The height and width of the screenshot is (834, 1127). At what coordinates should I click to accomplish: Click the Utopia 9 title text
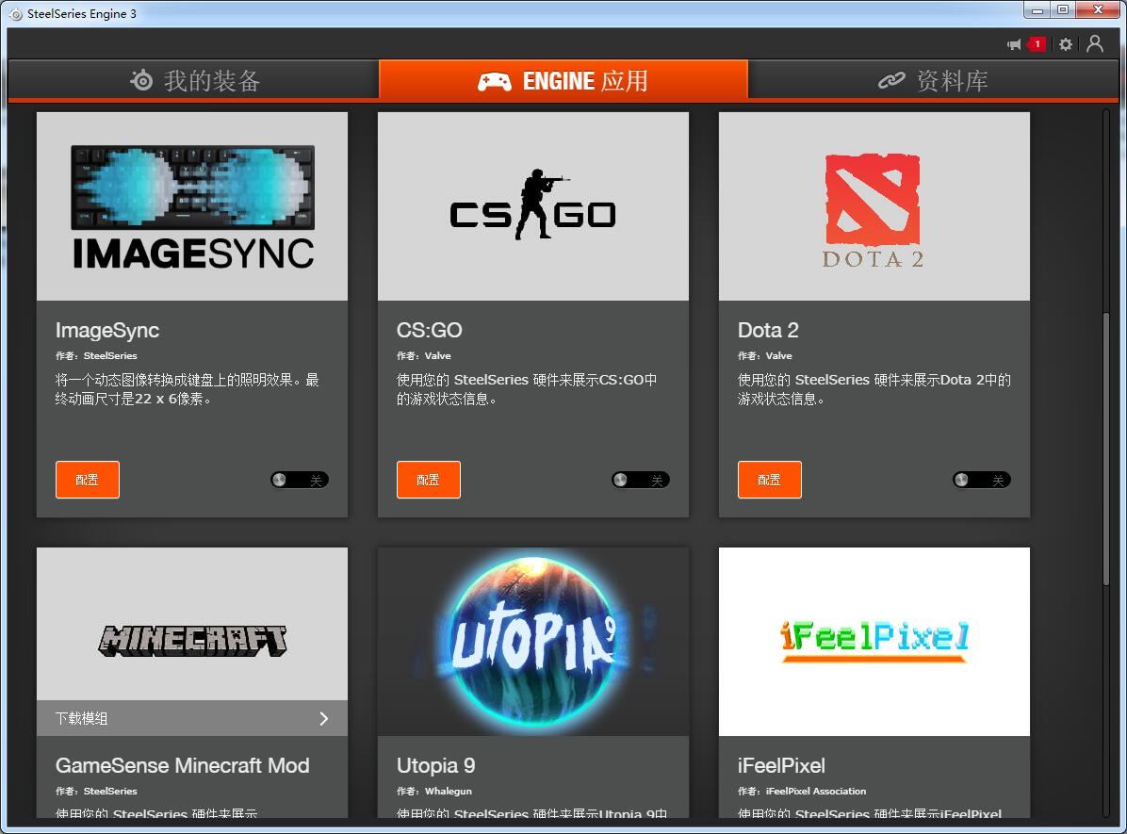click(435, 766)
